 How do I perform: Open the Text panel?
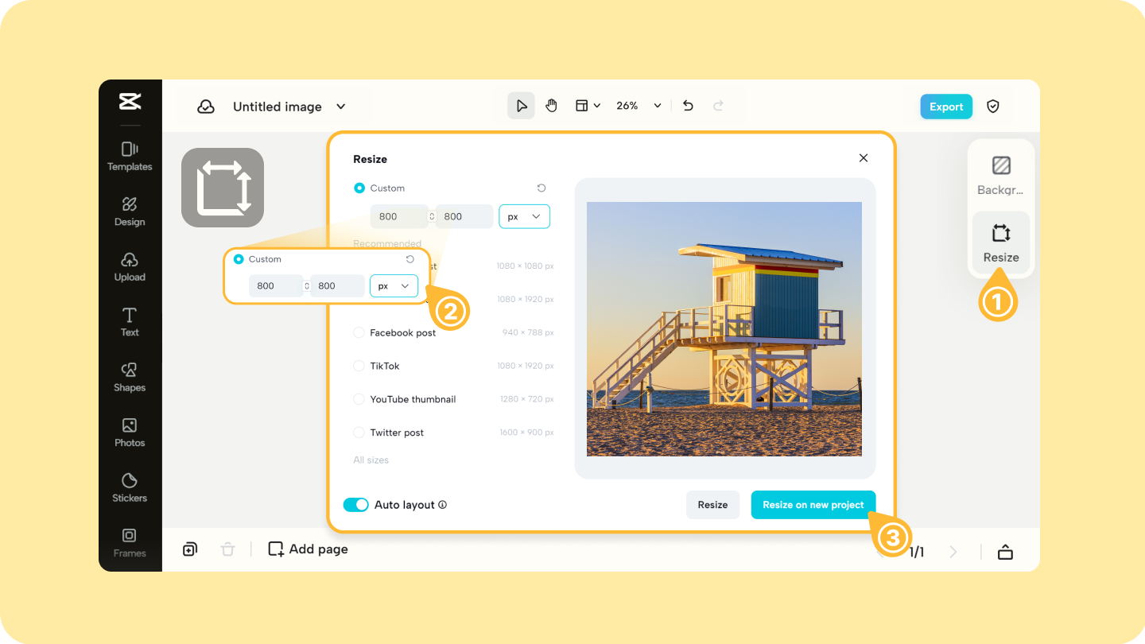point(130,322)
